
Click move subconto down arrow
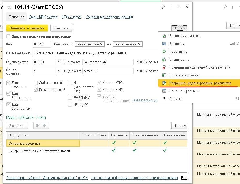(45, 125)
